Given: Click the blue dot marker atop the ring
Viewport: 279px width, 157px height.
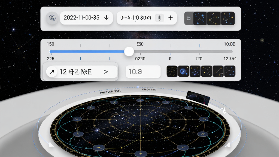Looking at the screenshot, I should [x=138, y=87].
